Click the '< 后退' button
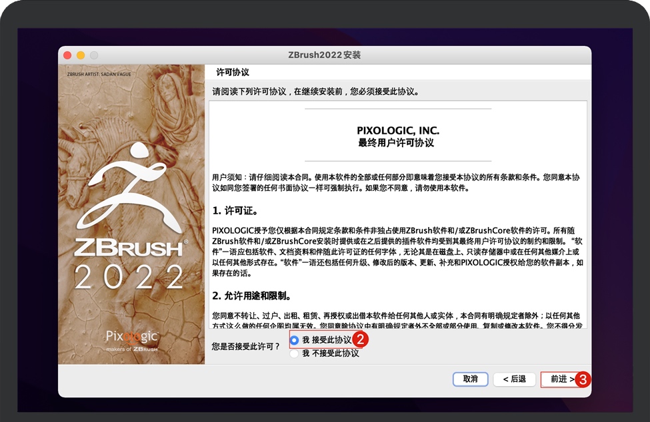The width and height of the screenshot is (650, 422). 515,379
